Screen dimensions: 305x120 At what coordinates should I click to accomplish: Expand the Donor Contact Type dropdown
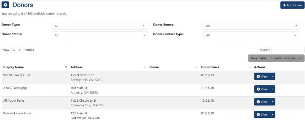(251, 35)
